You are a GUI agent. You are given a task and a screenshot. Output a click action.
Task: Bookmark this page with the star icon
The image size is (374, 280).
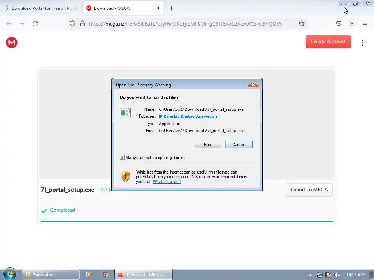point(301,23)
